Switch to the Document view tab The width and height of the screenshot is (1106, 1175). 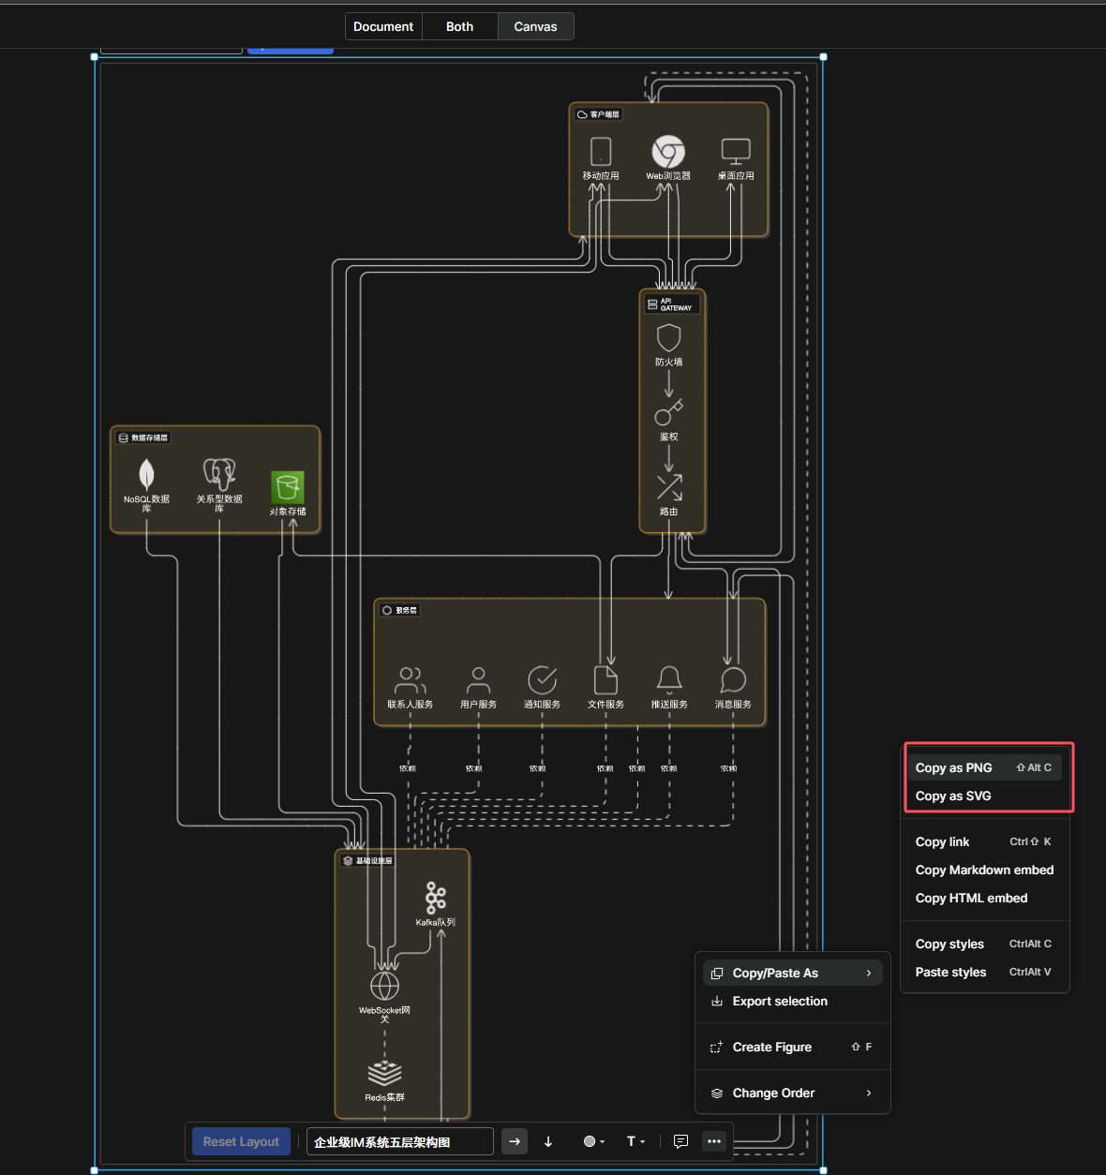[x=383, y=26]
